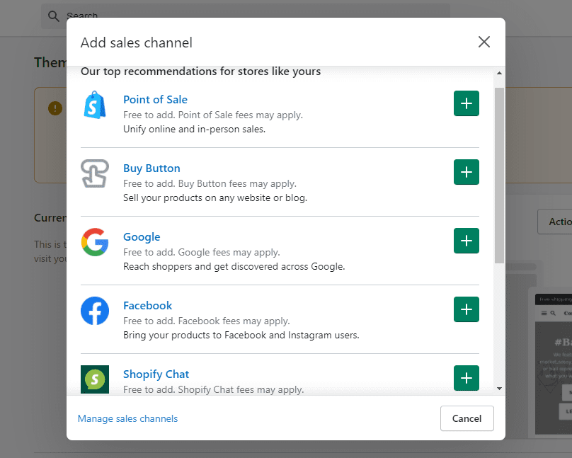Add the Buy Button channel

point(467,172)
